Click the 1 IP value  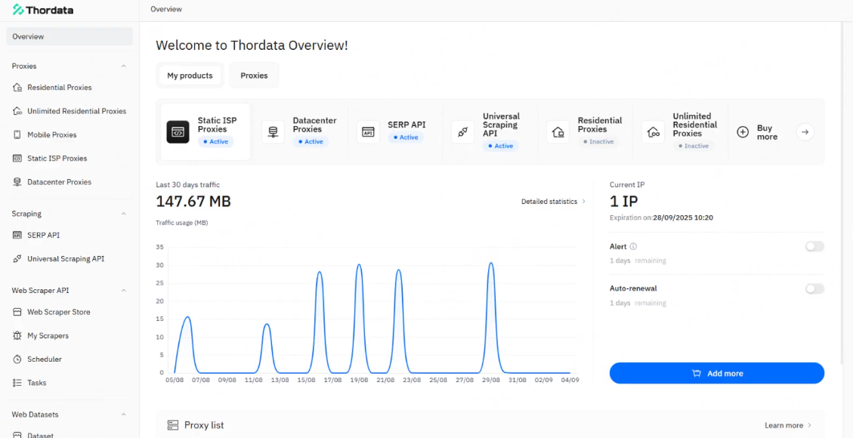(x=623, y=202)
